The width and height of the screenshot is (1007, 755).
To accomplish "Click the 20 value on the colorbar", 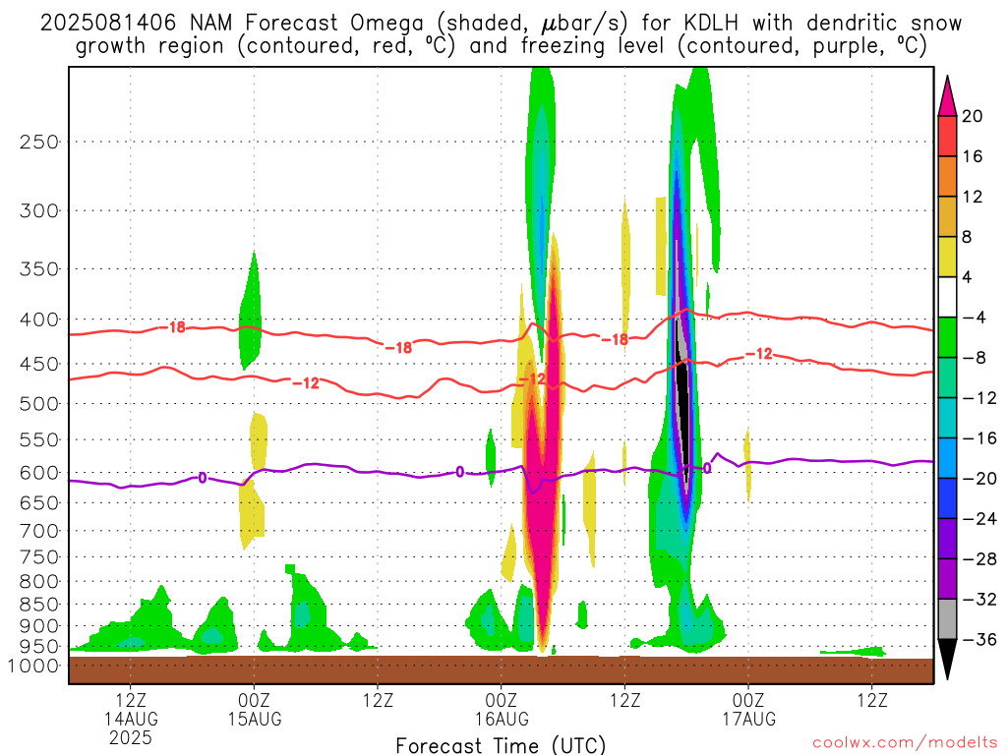I will [x=973, y=116].
